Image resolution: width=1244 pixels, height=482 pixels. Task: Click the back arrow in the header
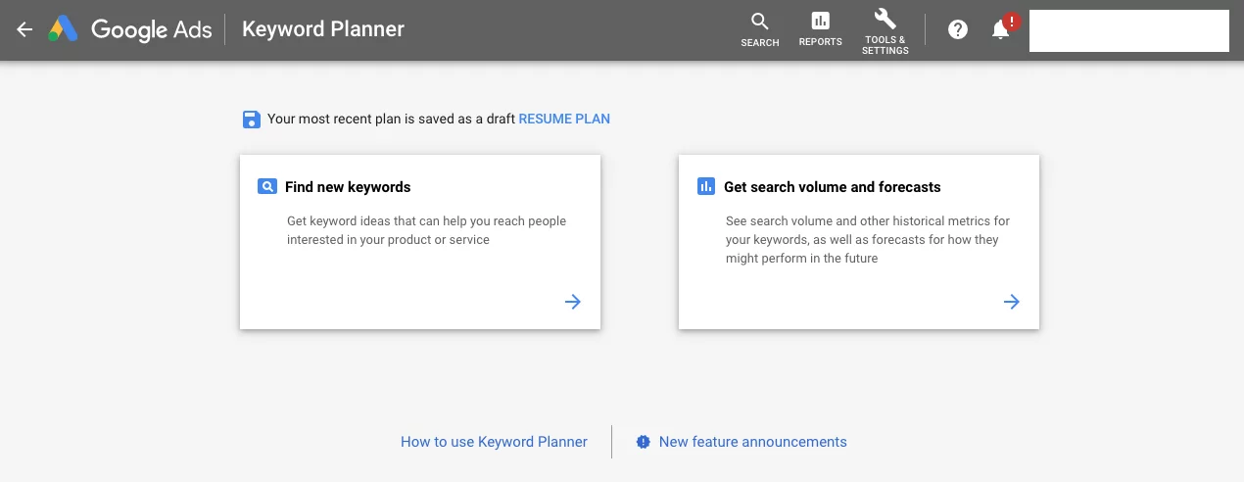click(x=24, y=29)
